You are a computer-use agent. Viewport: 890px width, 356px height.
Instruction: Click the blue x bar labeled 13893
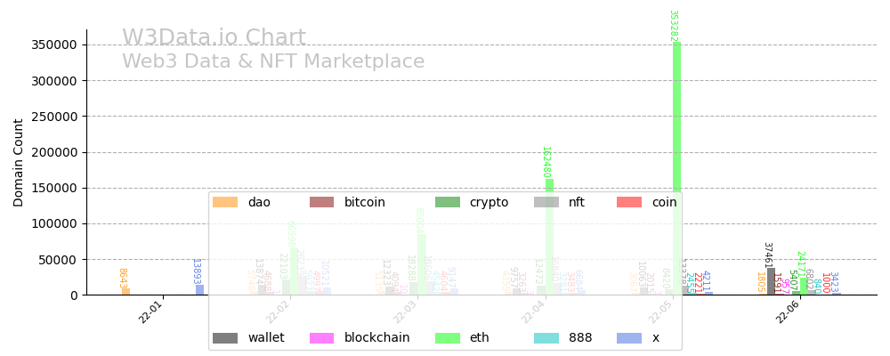coord(200,289)
